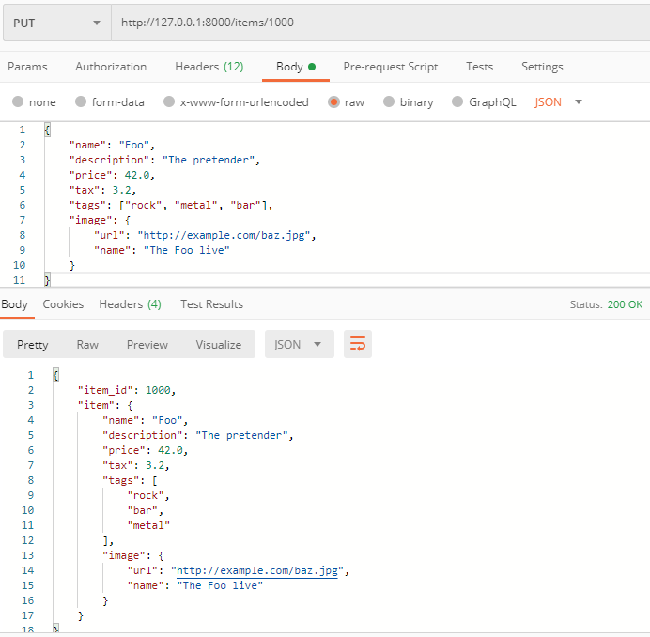Expand the orange JSON body format dropdown
The width and height of the screenshot is (650, 637).
(559, 102)
